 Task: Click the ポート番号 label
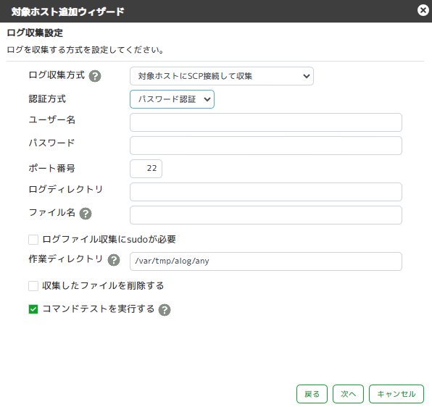click(x=51, y=168)
